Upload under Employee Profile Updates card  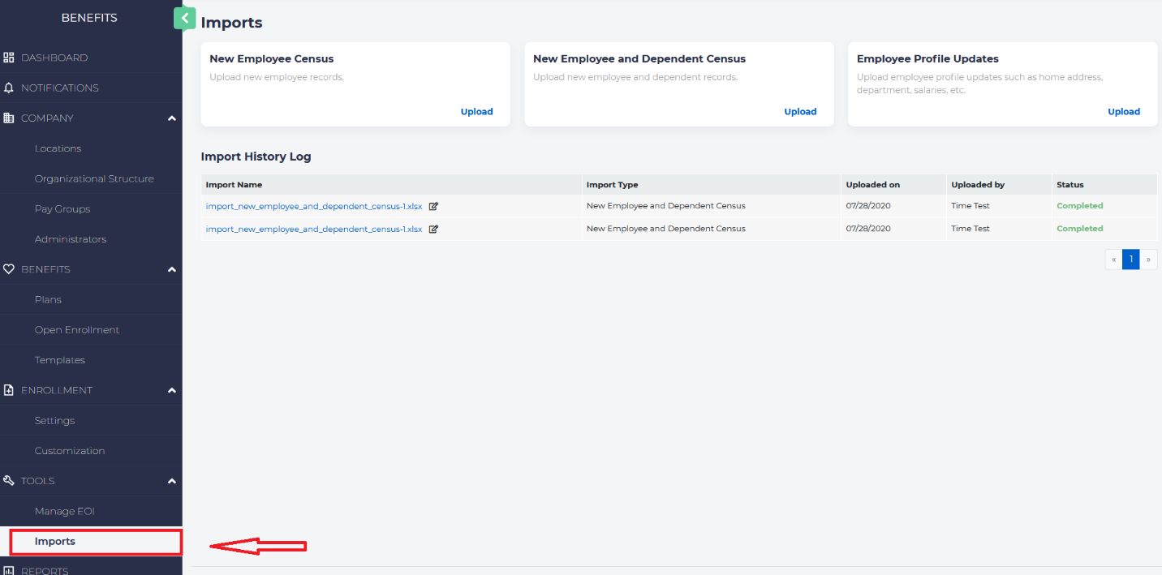1123,112
